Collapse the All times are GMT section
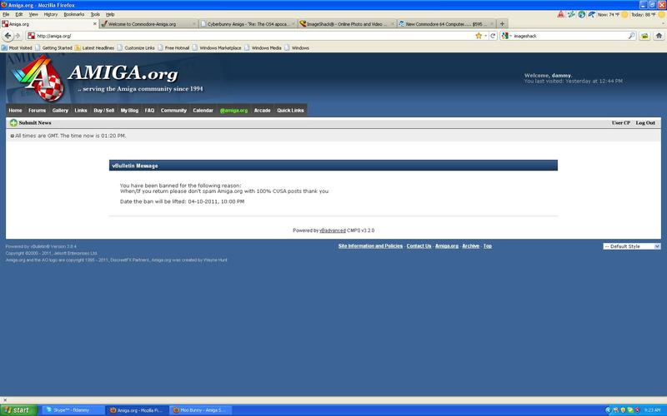Screen dimensions: 667x416 12,136
